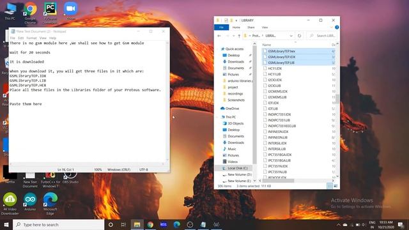Open Explorer Share ribbon tab
This screenshot has width=409, height=230.
[251, 27]
